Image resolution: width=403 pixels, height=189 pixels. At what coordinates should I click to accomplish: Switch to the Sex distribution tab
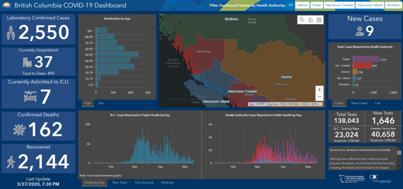coord(101,103)
